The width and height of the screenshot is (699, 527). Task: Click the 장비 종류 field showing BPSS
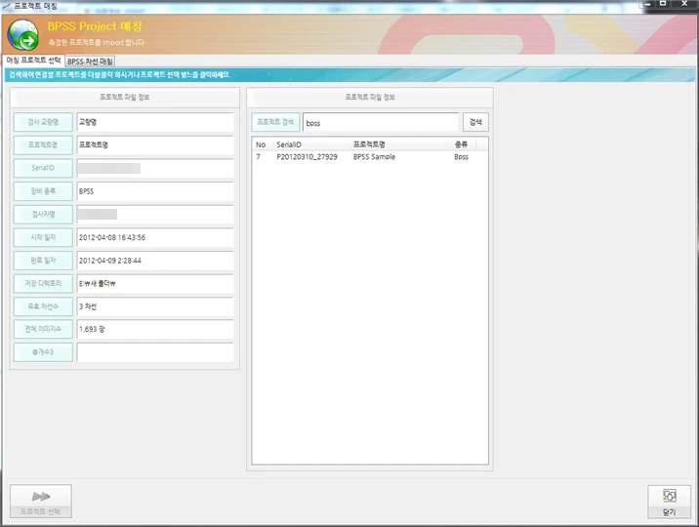click(155, 191)
